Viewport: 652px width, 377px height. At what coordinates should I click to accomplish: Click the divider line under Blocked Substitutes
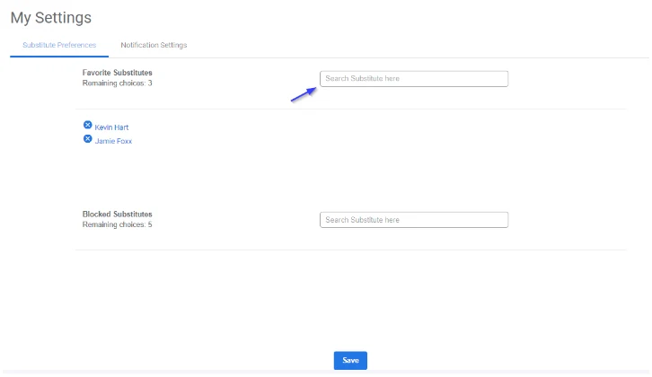(x=350, y=250)
